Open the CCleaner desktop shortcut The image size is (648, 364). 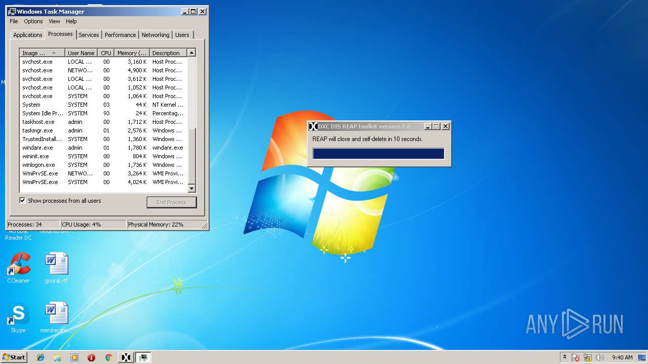point(19,268)
